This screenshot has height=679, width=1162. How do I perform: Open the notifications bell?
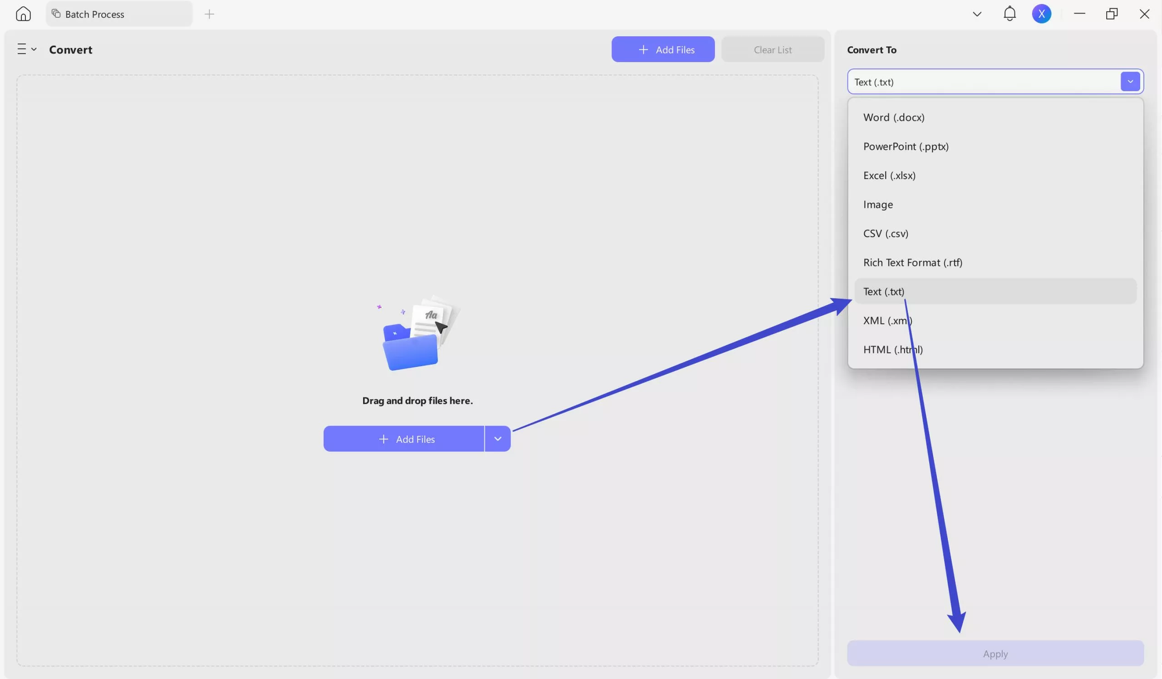click(1009, 13)
